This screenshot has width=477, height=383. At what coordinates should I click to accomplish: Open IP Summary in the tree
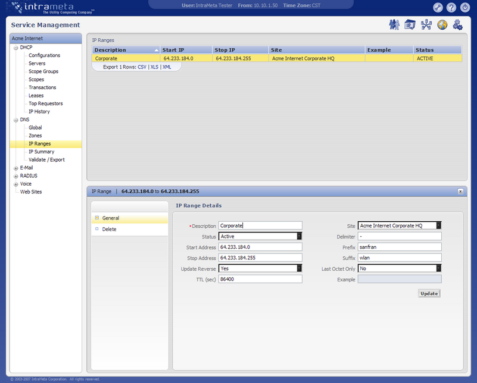coord(41,152)
